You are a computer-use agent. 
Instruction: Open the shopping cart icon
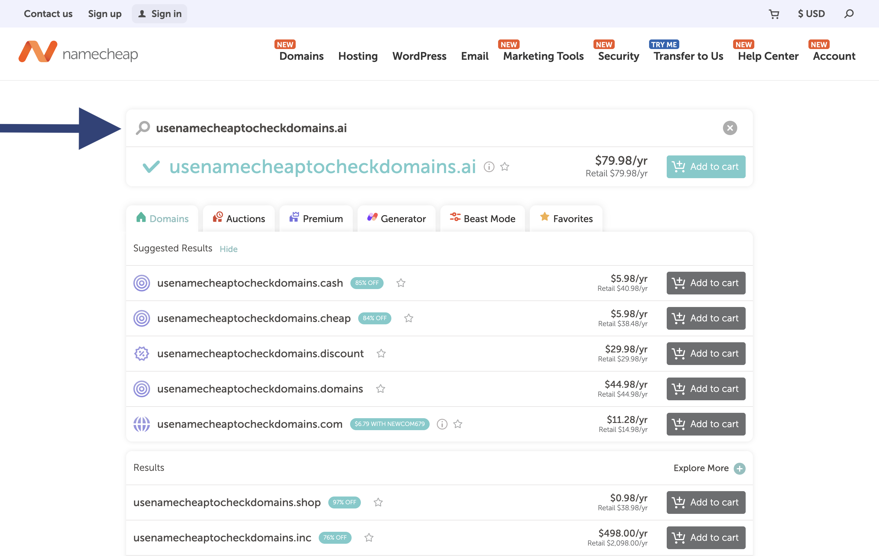pyautogui.click(x=774, y=13)
